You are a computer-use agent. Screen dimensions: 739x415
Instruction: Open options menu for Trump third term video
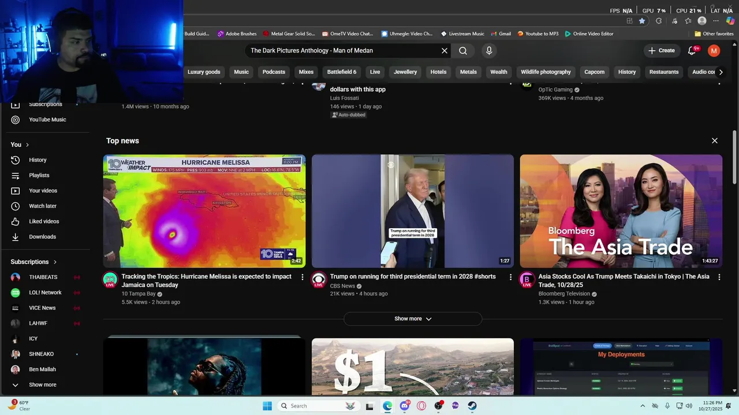[510, 277]
